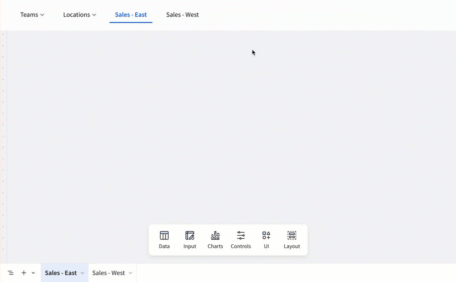
Task: Open the UI elements menu
Action: [266, 240]
